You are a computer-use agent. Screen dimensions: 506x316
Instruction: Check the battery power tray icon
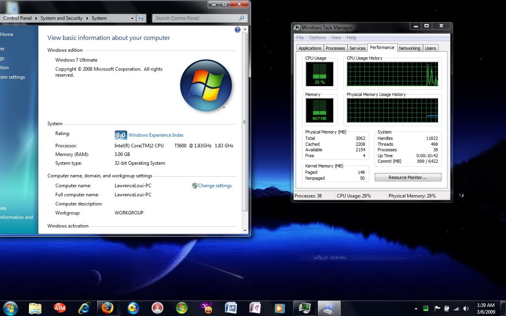pos(447,308)
